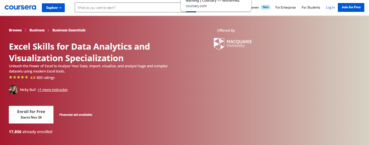Go to the Business breadcrumb
This screenshot has height=145, width=369.
coord(37,30)
